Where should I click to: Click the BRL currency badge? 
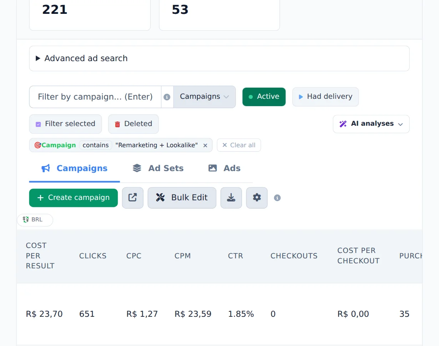[x=35, y=220]
